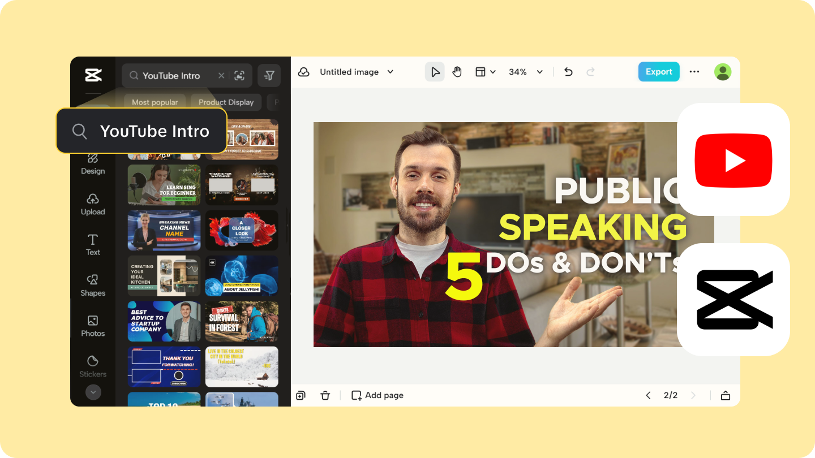The height and width of the screenshot is (458, 815).
Task: Click the layout icon in top toolbar
Action: click(x=481, y=72)
